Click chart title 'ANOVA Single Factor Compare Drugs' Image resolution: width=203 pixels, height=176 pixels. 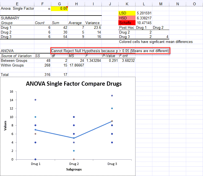coord(74,84)
